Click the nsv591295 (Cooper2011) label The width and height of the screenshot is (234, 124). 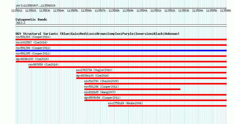(x=33, y=53)
